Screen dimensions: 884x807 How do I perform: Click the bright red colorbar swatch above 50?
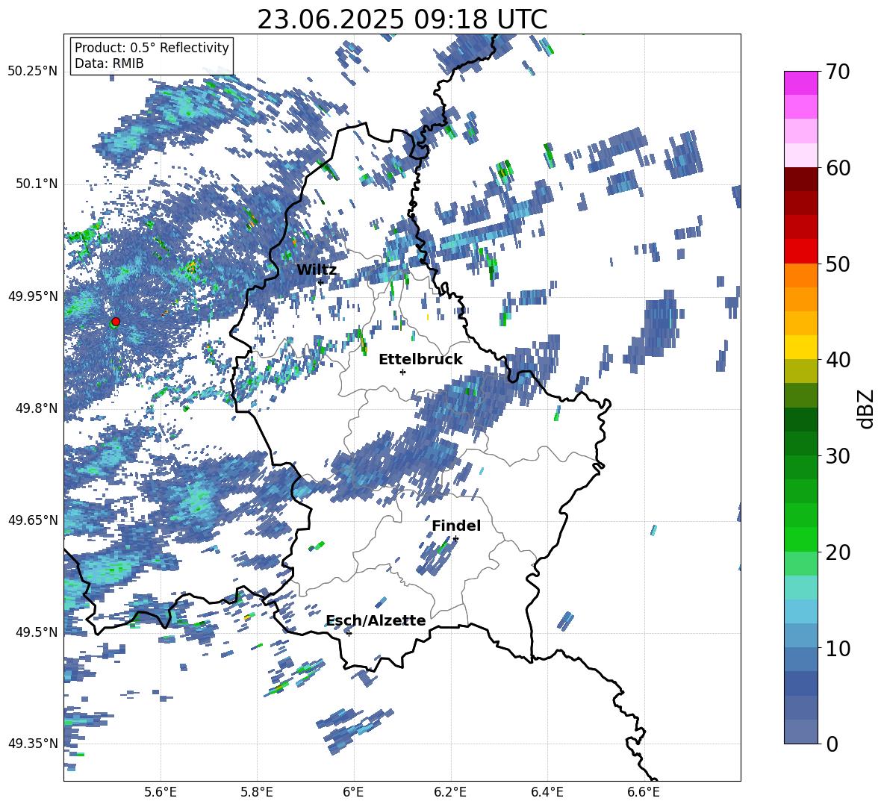[800, 251]
